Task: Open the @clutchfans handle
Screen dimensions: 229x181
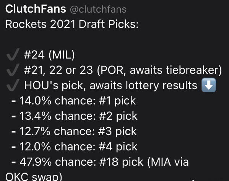Action: pos(98,9)
